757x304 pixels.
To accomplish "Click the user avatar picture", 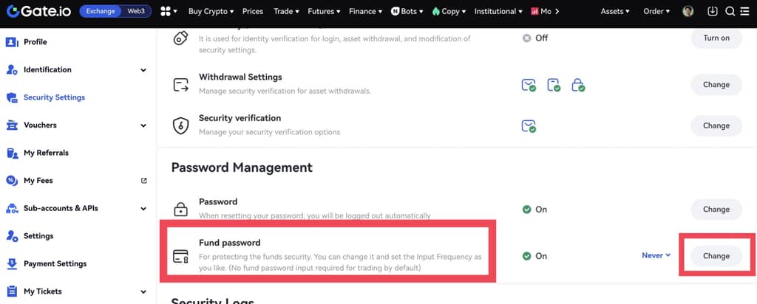I will pyautogui.click(x=688, y=12).
